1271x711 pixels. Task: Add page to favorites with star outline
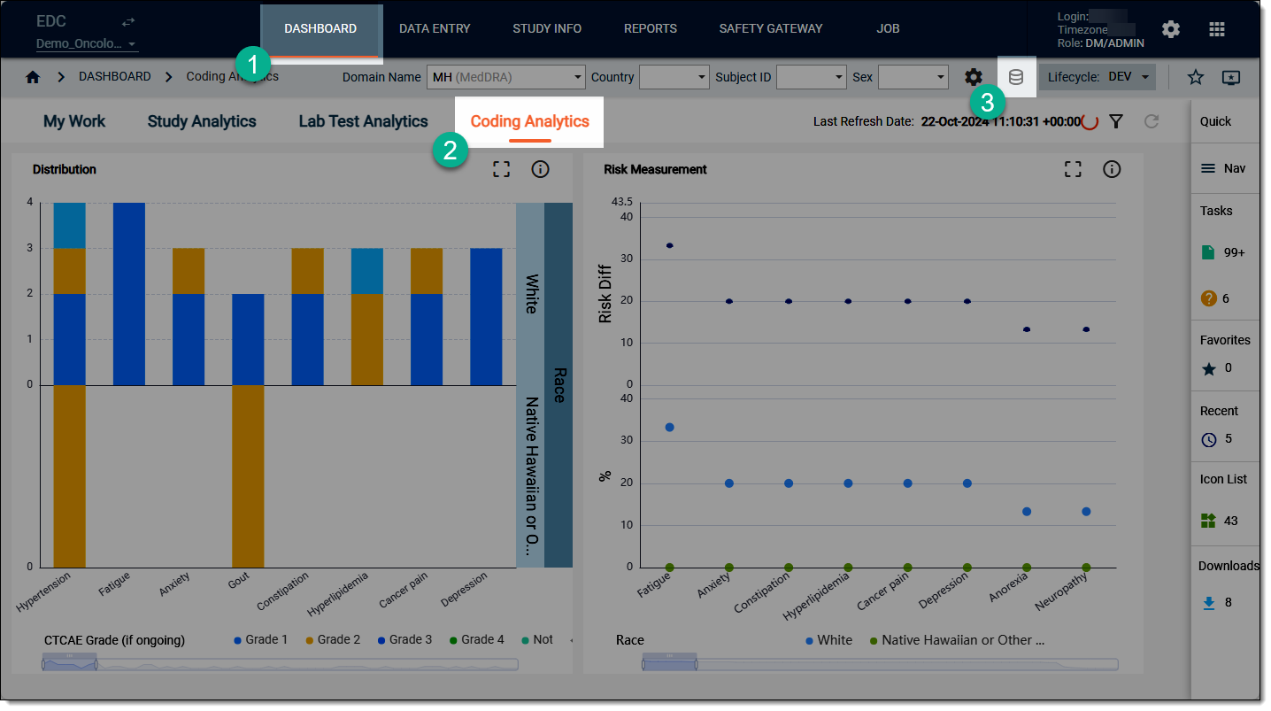[x=1196, y=77]
